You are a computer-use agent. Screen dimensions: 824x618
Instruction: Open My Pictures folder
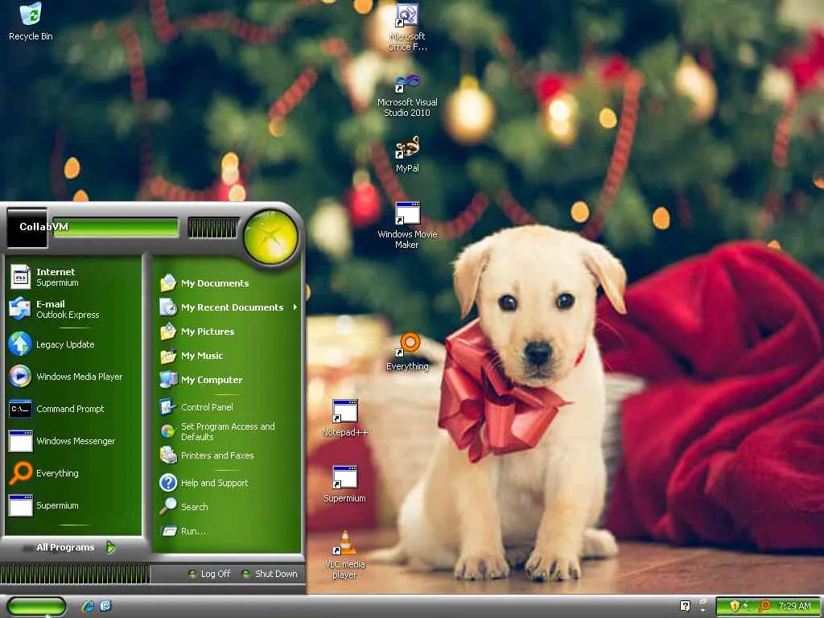pos(228,332)
